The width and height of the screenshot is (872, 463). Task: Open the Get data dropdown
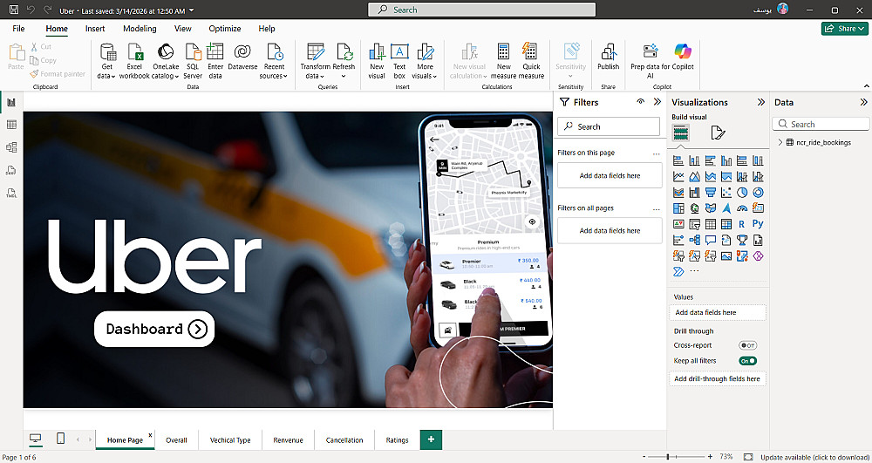[x=106, y=76]
